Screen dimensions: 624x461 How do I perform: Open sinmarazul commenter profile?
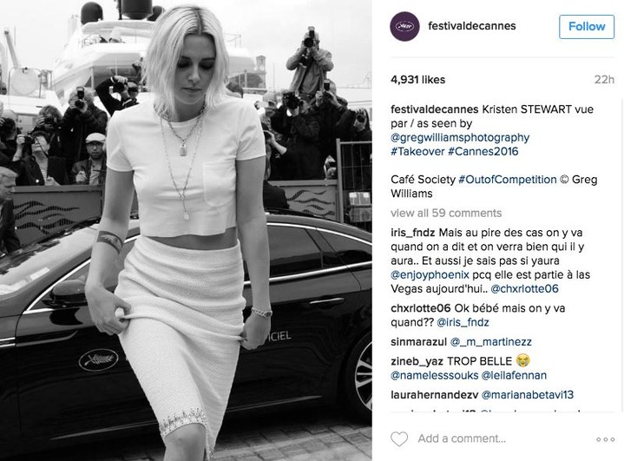pos(418,341)
